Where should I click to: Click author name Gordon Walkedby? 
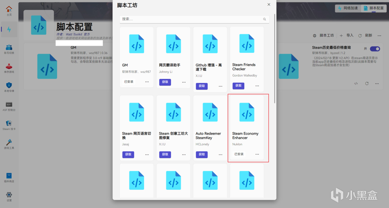pos(245,75)
